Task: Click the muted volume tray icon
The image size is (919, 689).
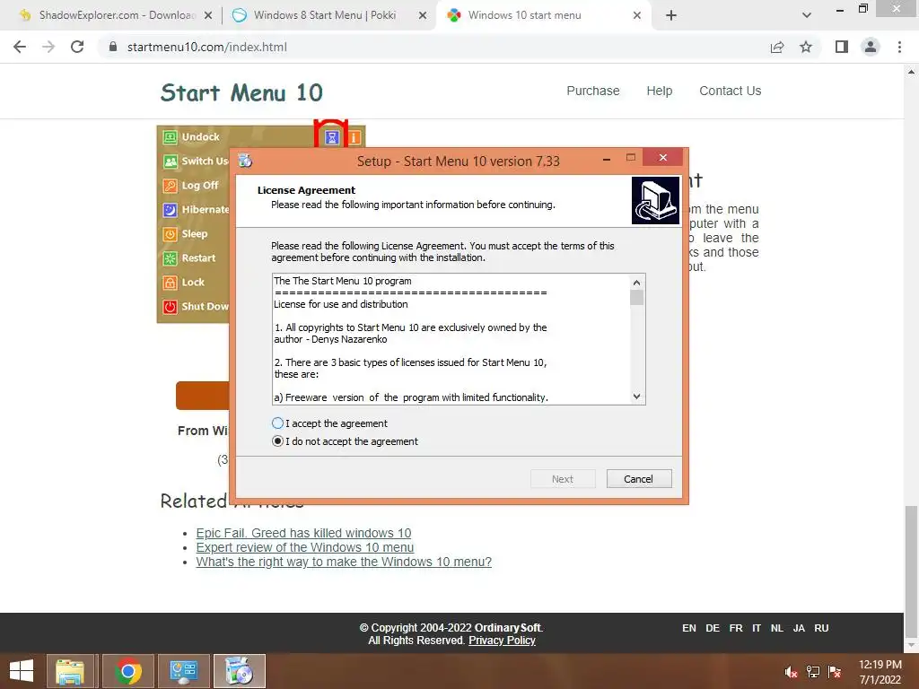Action: click(791, 672)
